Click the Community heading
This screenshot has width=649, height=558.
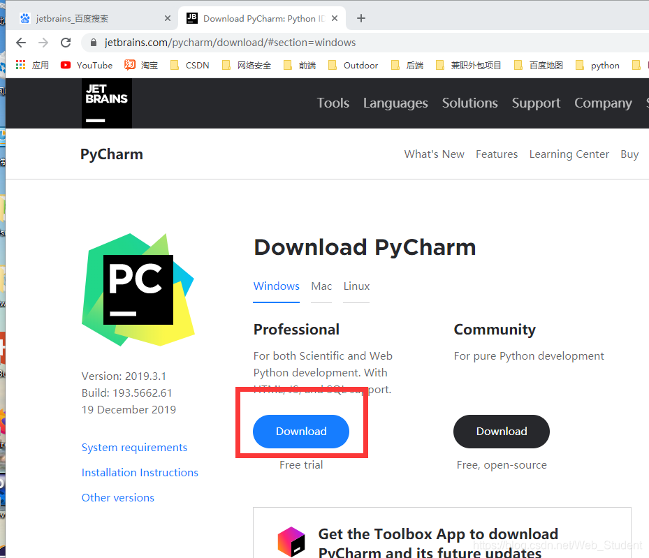tap(495, 330)
